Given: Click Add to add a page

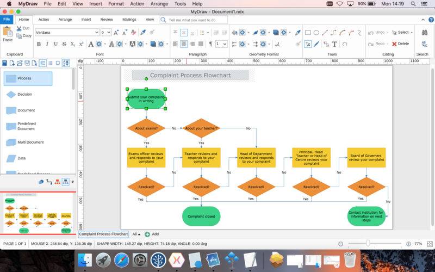Looking at the screenshot, I should 152,234.
